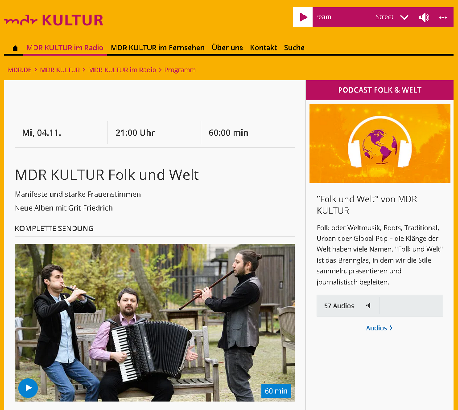The image size is (458, 410).
Task: Open the Audios link with arrow
Action: [x=379, y=328]
